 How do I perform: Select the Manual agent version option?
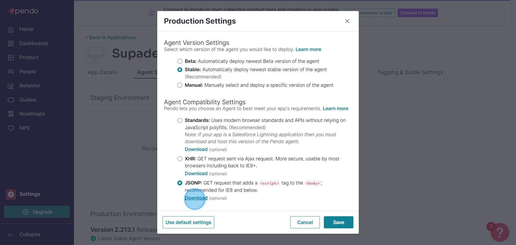tap(180, 85)
